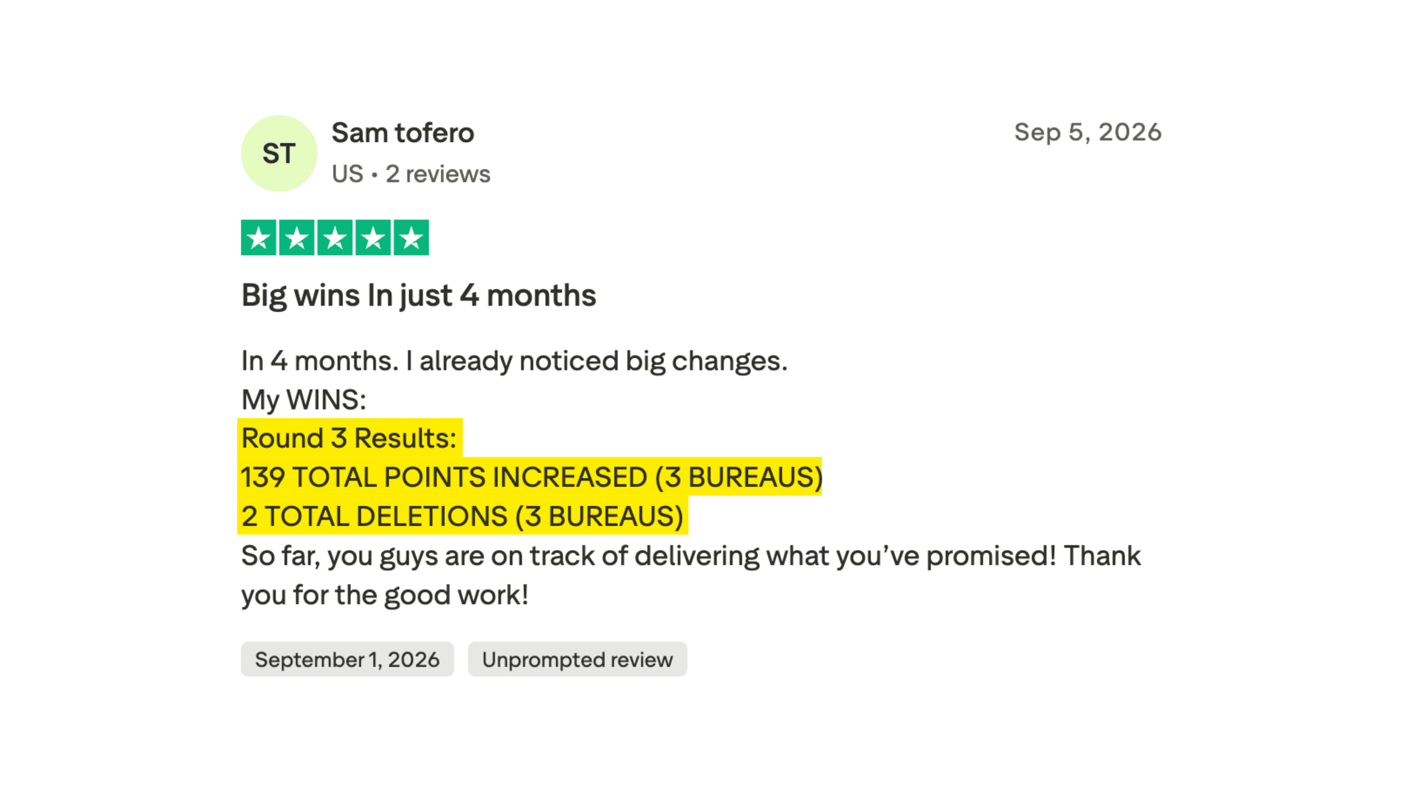Click the third green rating star
Screen dimensions: 1427x803
tap(334, 238)
